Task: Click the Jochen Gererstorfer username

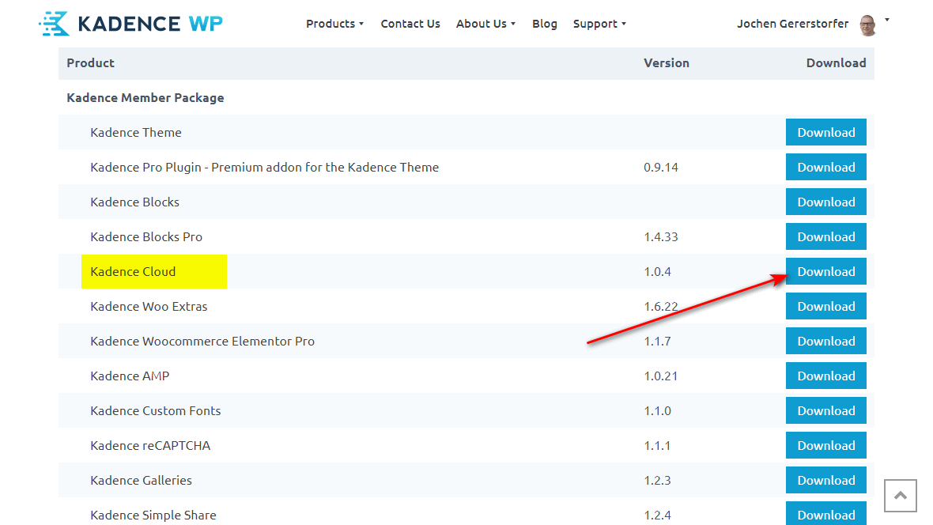Action: [x=792, y=24]
